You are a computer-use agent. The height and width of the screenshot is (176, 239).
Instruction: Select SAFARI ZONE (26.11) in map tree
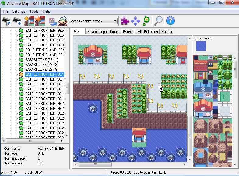tap(40, 60)
